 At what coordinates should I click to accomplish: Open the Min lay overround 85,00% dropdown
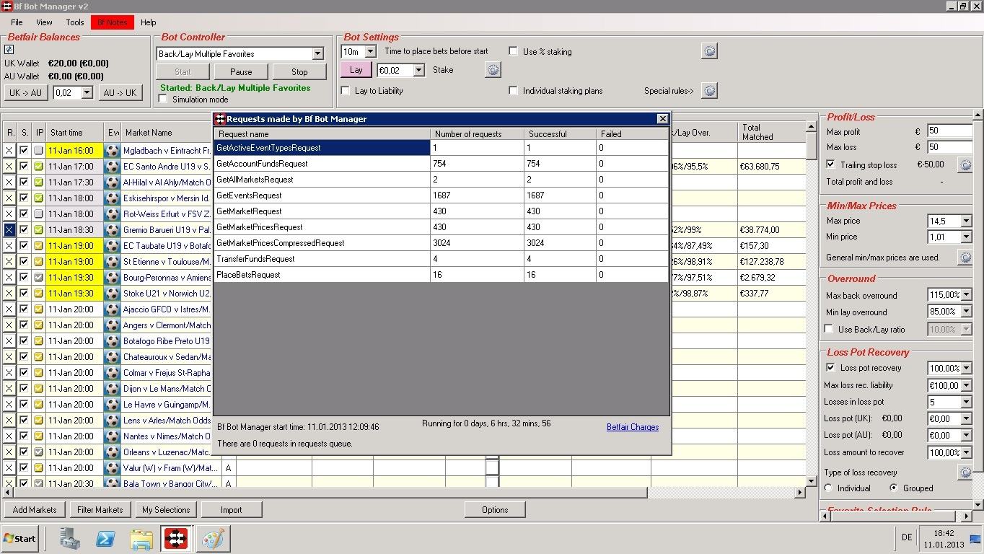(x=967, y=312)
